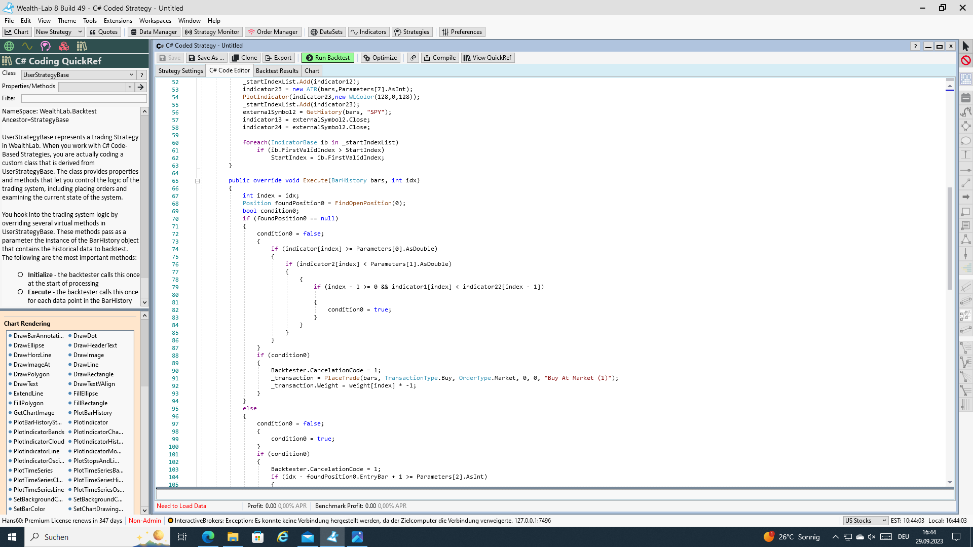This screenshot has width=973, height=547.
Task: Click the red prohibited circle drawing icon
Action: pos(965,60)
